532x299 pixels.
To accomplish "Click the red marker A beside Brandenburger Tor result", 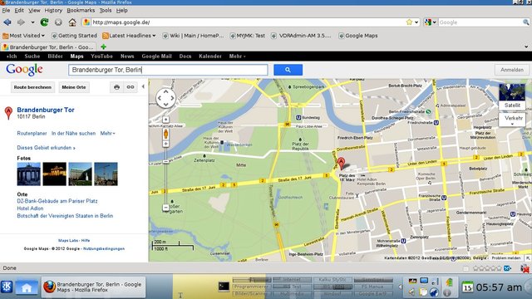I will pyautogui.click(x=8, y=113).
